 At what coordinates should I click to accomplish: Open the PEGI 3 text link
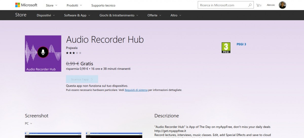[241, 44]
